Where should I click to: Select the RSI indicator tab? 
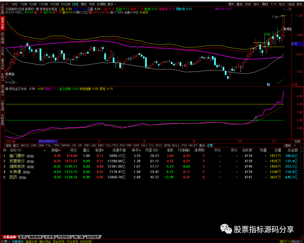122,145
